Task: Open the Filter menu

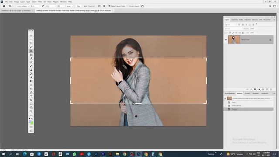Action: [40, 2]
